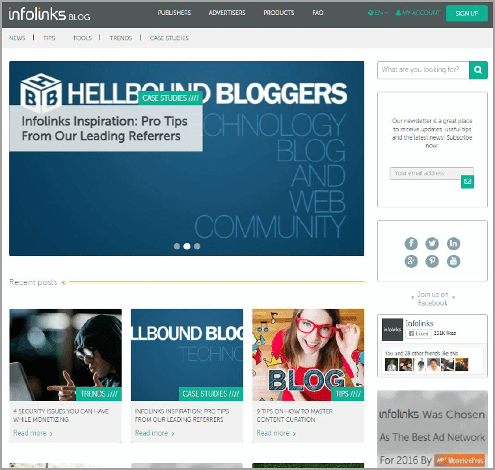Open the Publishers menu
The image size is (495, 470).
tap(174, 13)
